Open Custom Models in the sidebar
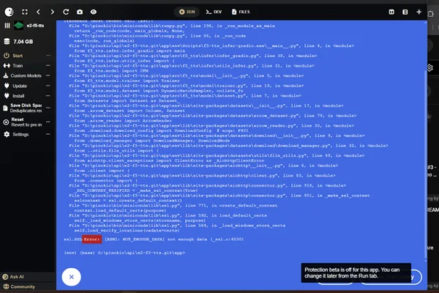This screenshot has height=293, width=439. coord(26,75)
